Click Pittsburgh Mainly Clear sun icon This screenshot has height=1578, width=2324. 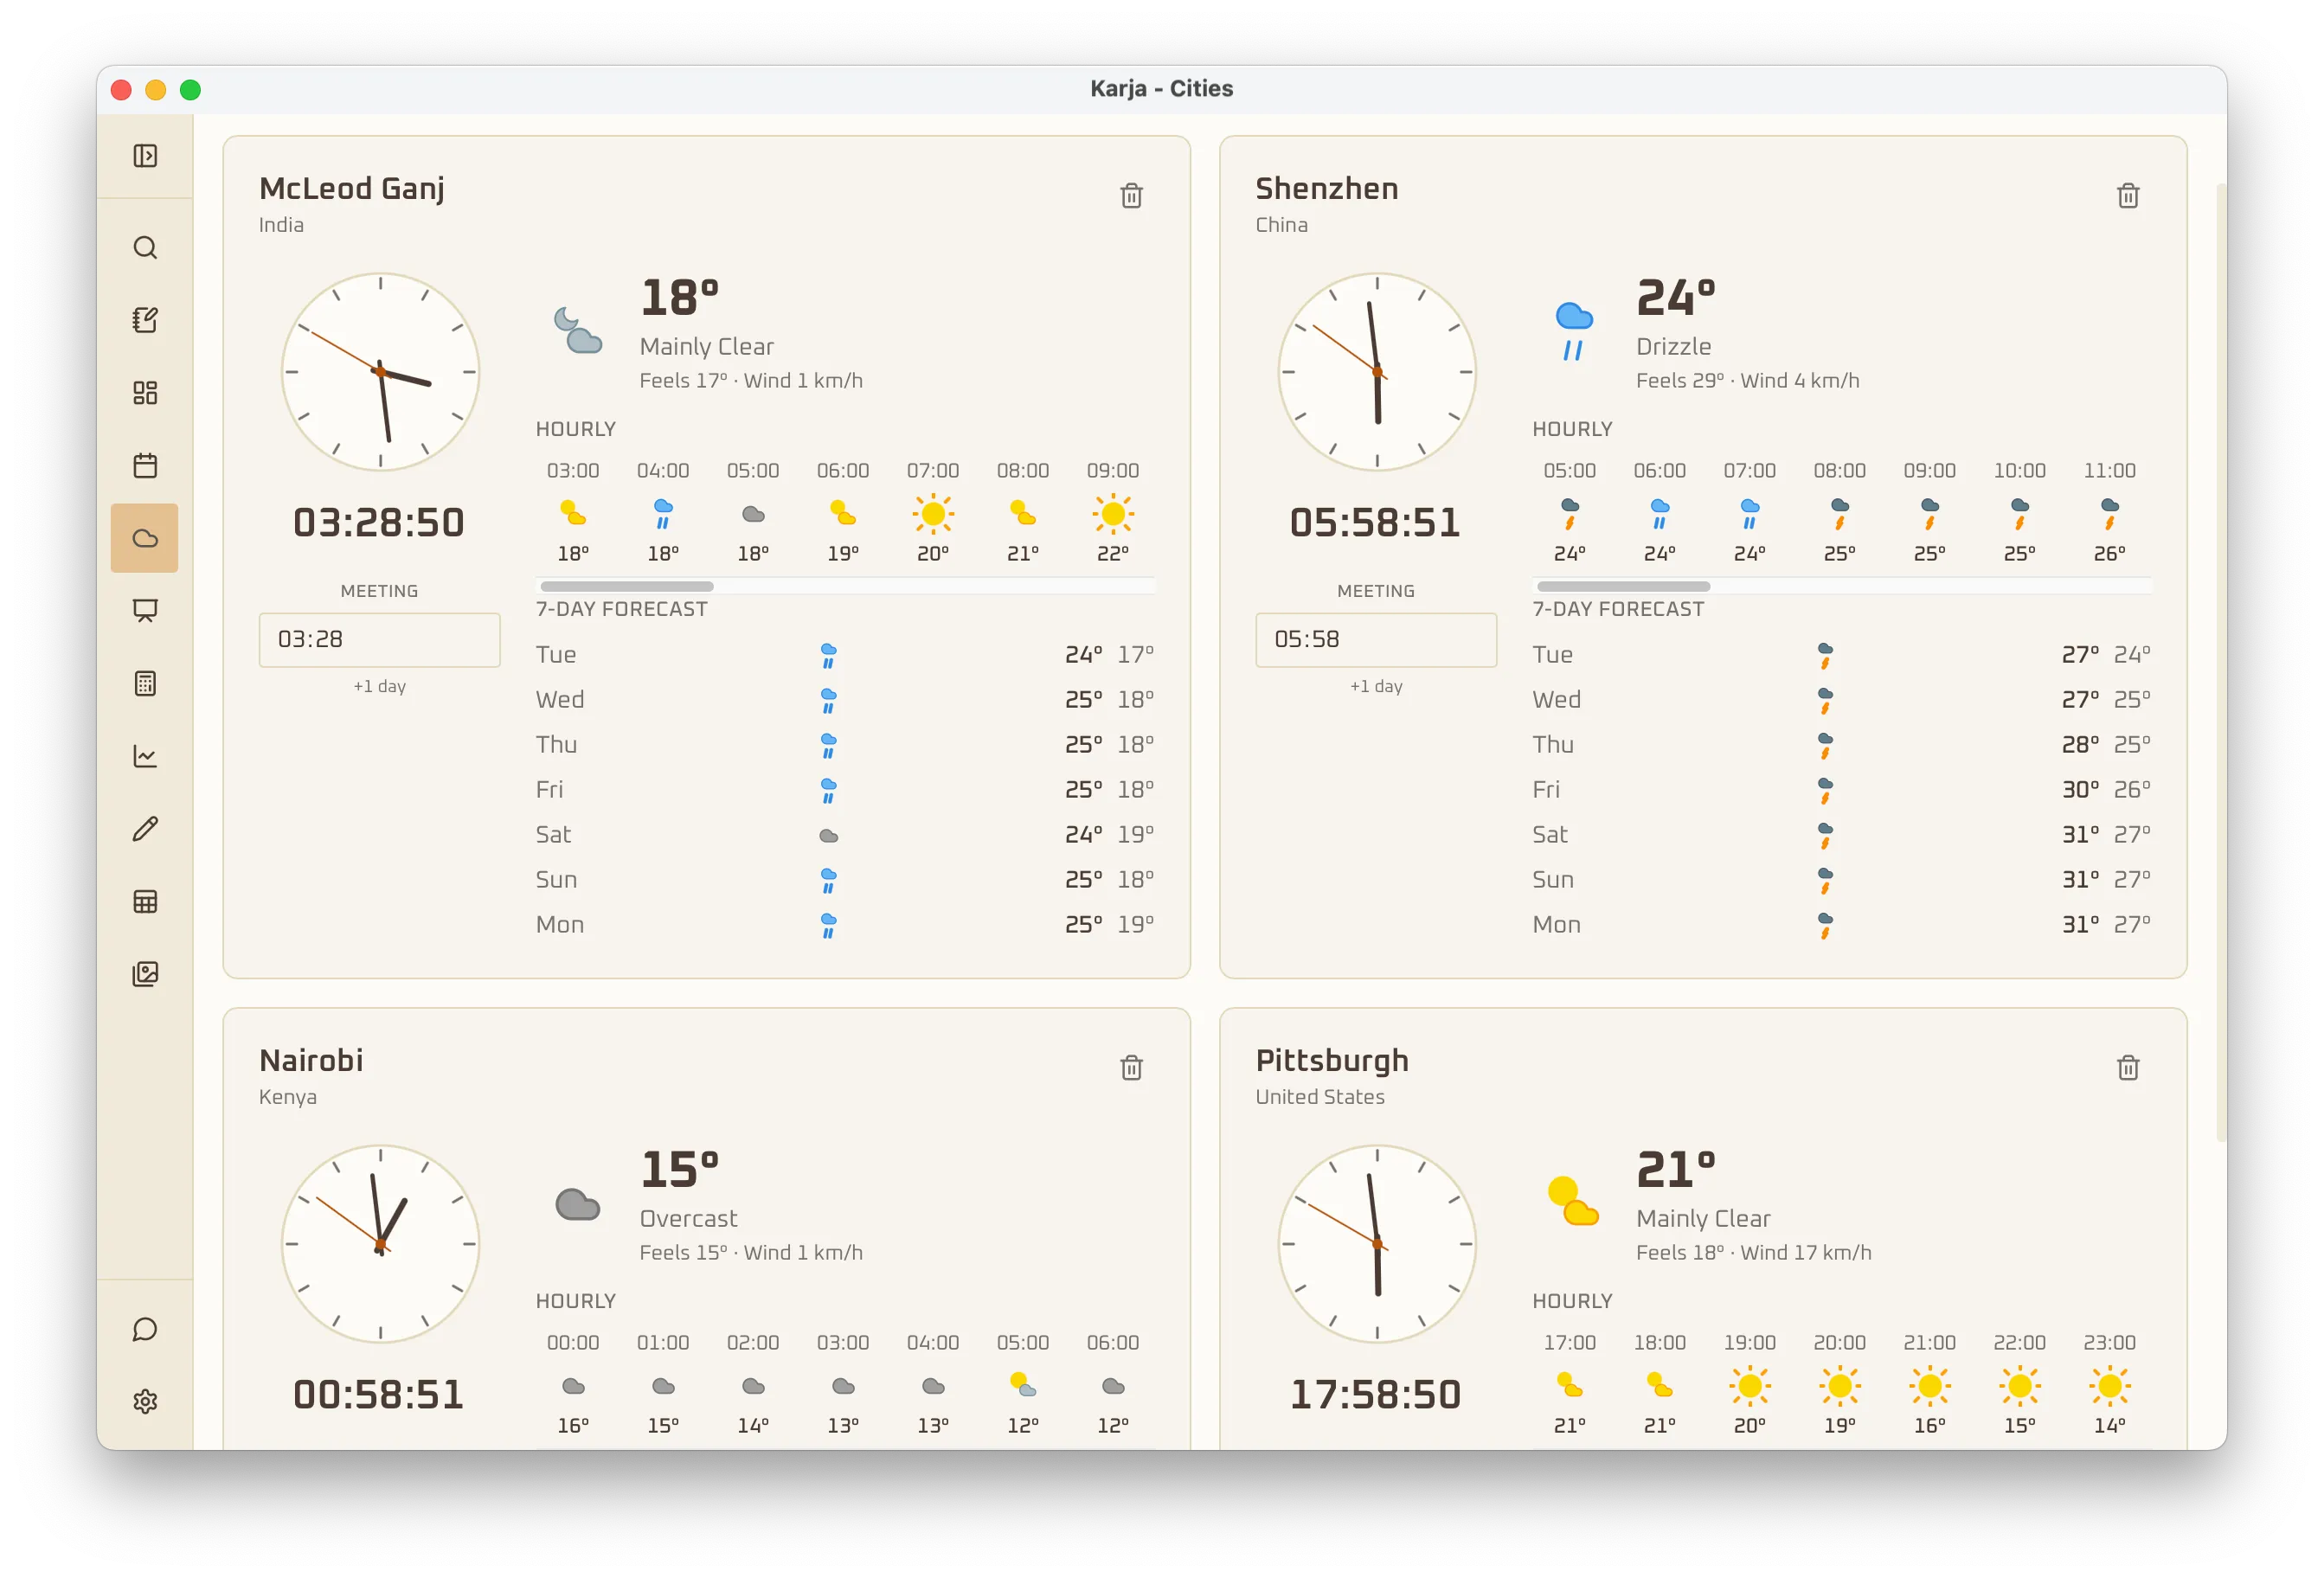pyautogui.click(x=1573, y=1201)
